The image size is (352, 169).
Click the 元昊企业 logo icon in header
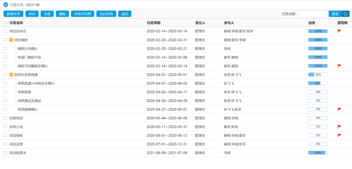point(5,4)
